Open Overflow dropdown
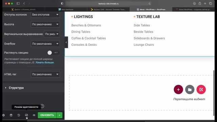 [x=45, y=44]
